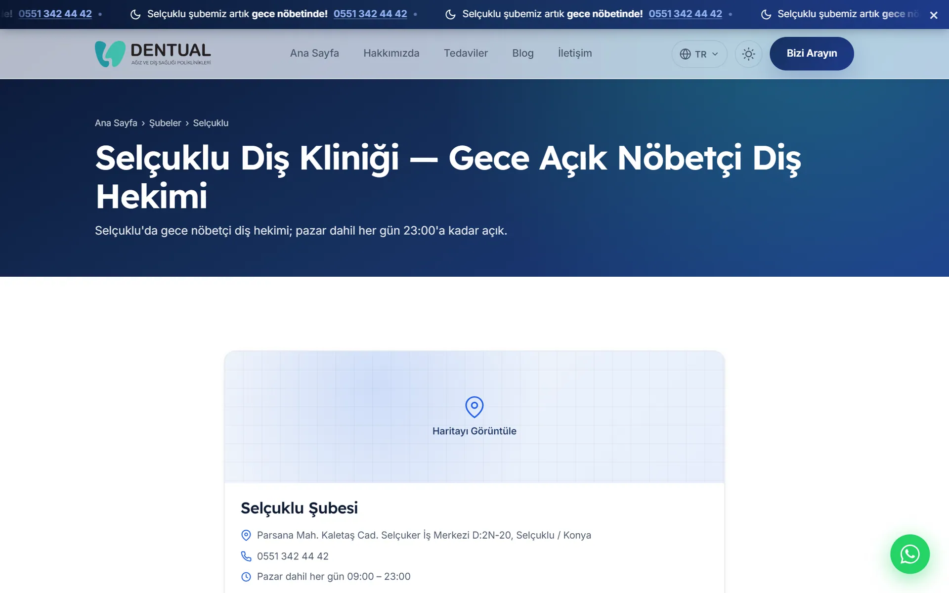Viewport: 949px width, 593px height.
Task: Click the Selçuklu breadcrumb item
Action: tap(211, 123)
